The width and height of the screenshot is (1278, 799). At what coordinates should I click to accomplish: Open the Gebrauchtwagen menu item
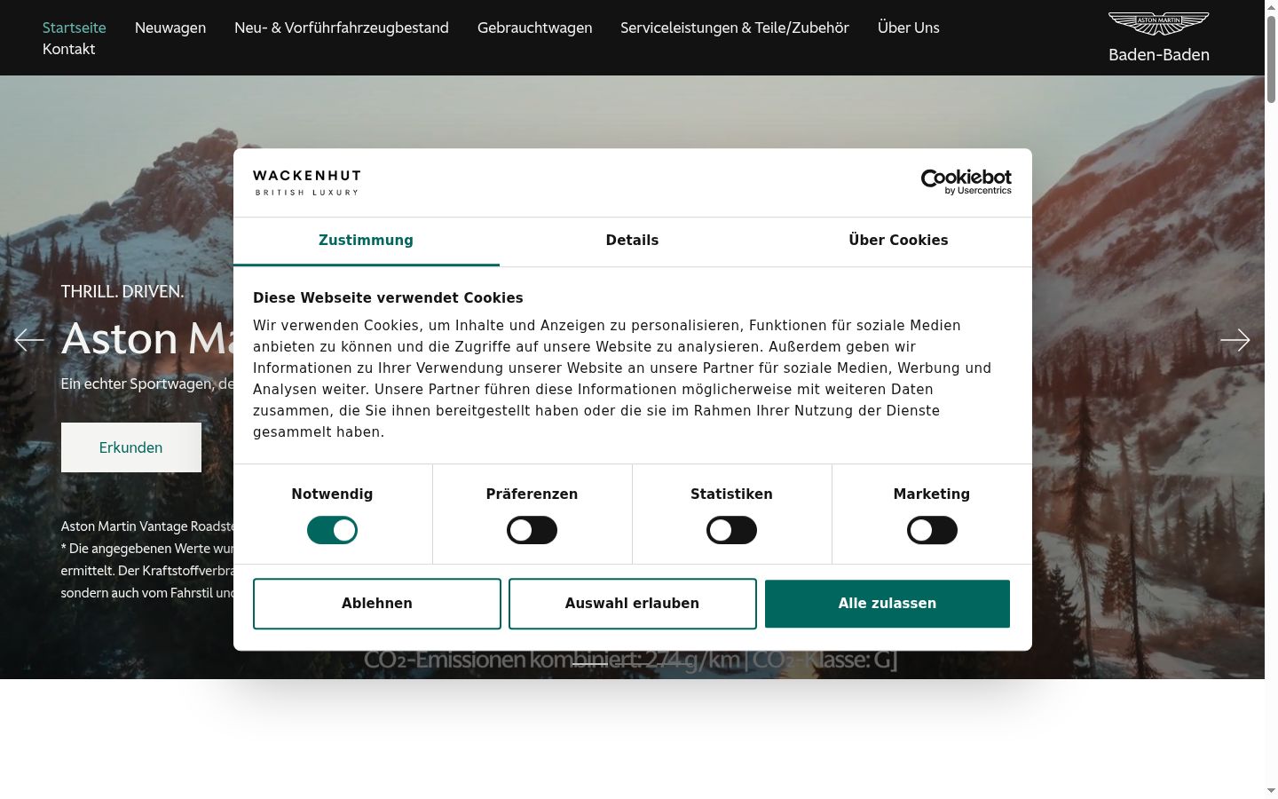click(535, 28)
